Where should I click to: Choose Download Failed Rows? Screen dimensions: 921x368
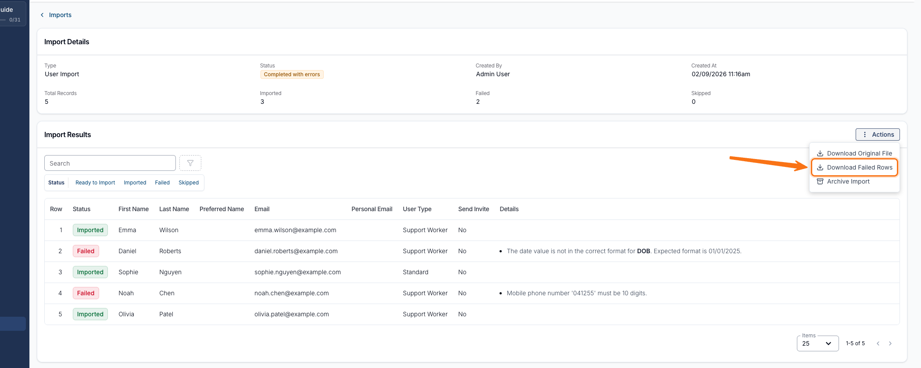pos(855,167)
